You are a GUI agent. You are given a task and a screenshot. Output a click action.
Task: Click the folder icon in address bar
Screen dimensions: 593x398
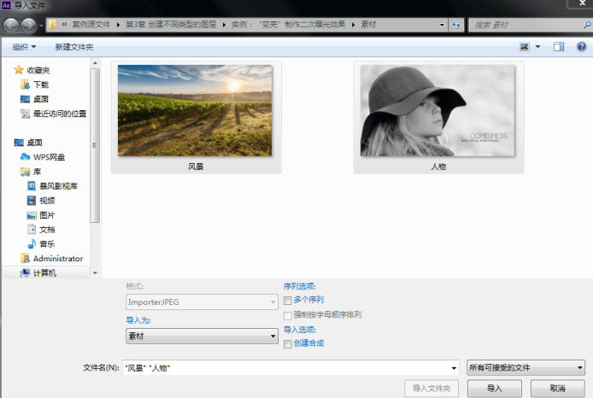click(x=53, y=25)
